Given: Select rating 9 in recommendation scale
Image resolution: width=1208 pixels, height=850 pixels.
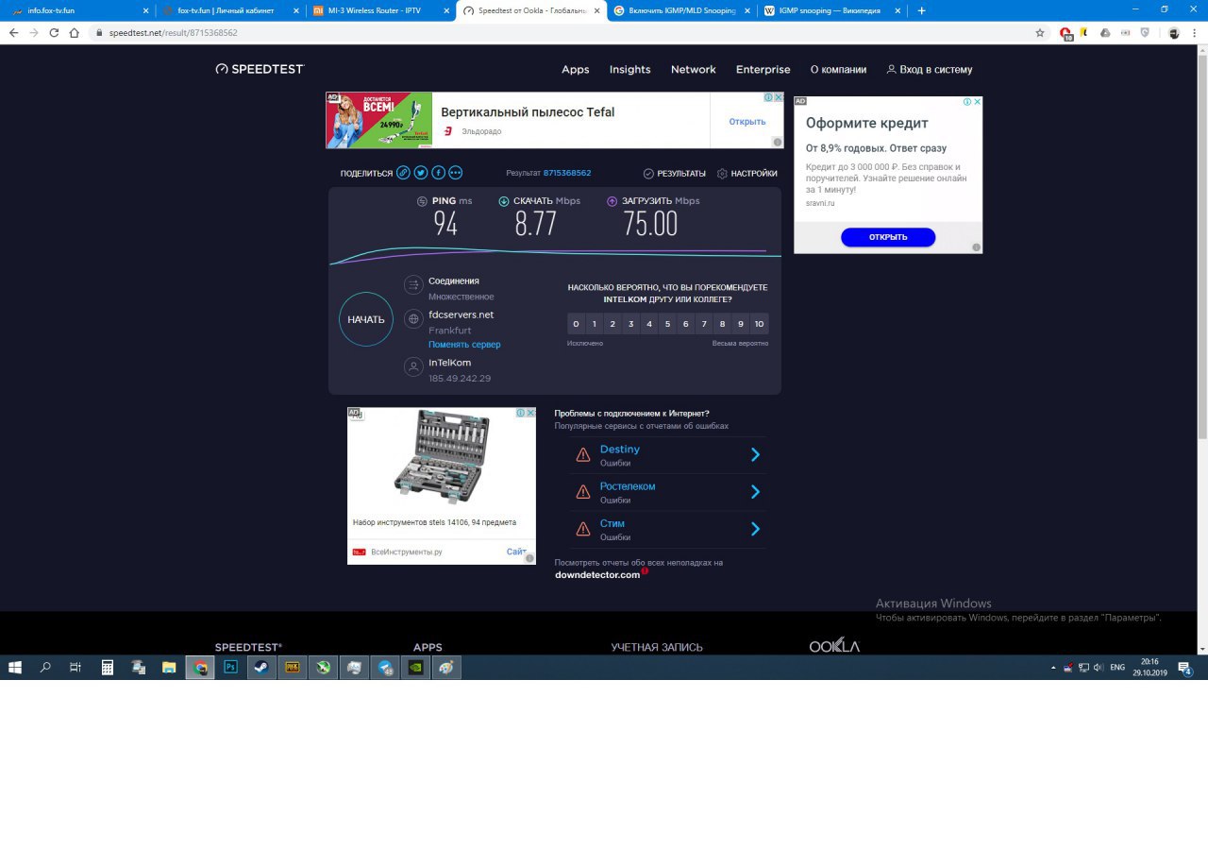Looking at the screenshot, I should (741, 324).
